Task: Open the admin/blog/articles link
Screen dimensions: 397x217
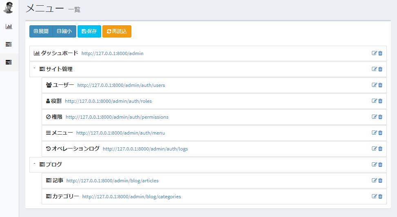Action: tap(112, 181)
